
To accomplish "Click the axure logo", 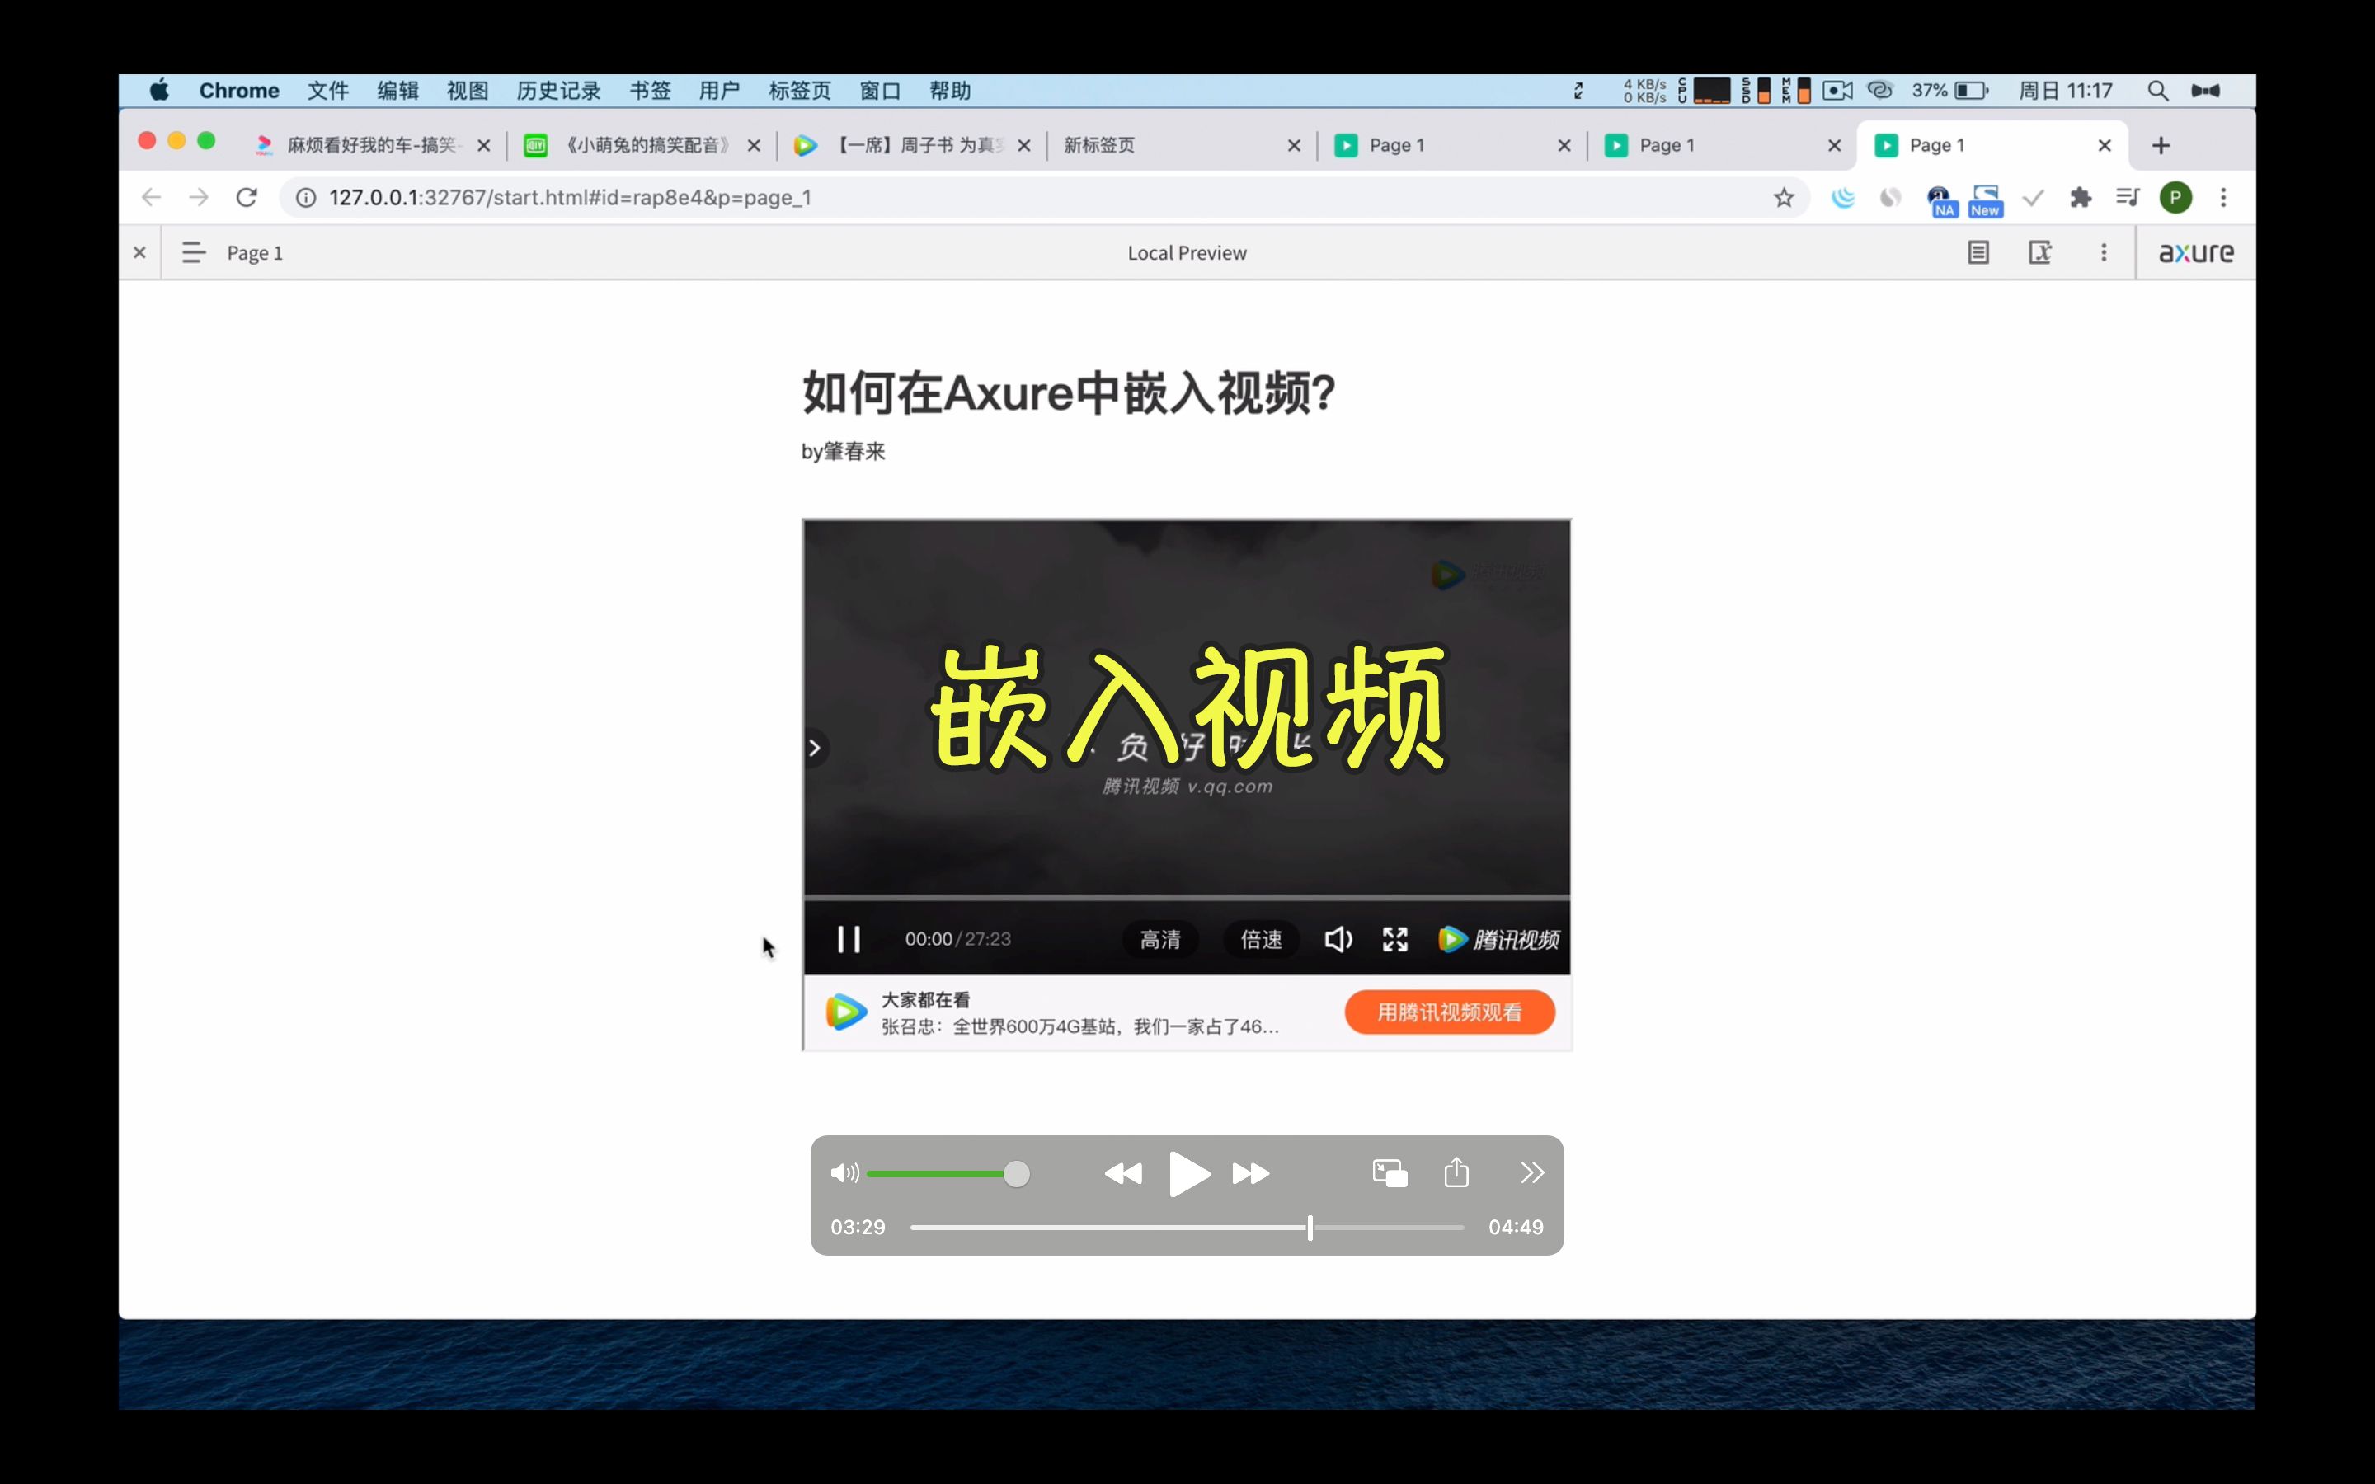I will tap(2195, 252).
